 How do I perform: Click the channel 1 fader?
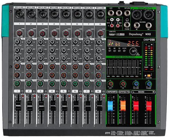(18, 106)
